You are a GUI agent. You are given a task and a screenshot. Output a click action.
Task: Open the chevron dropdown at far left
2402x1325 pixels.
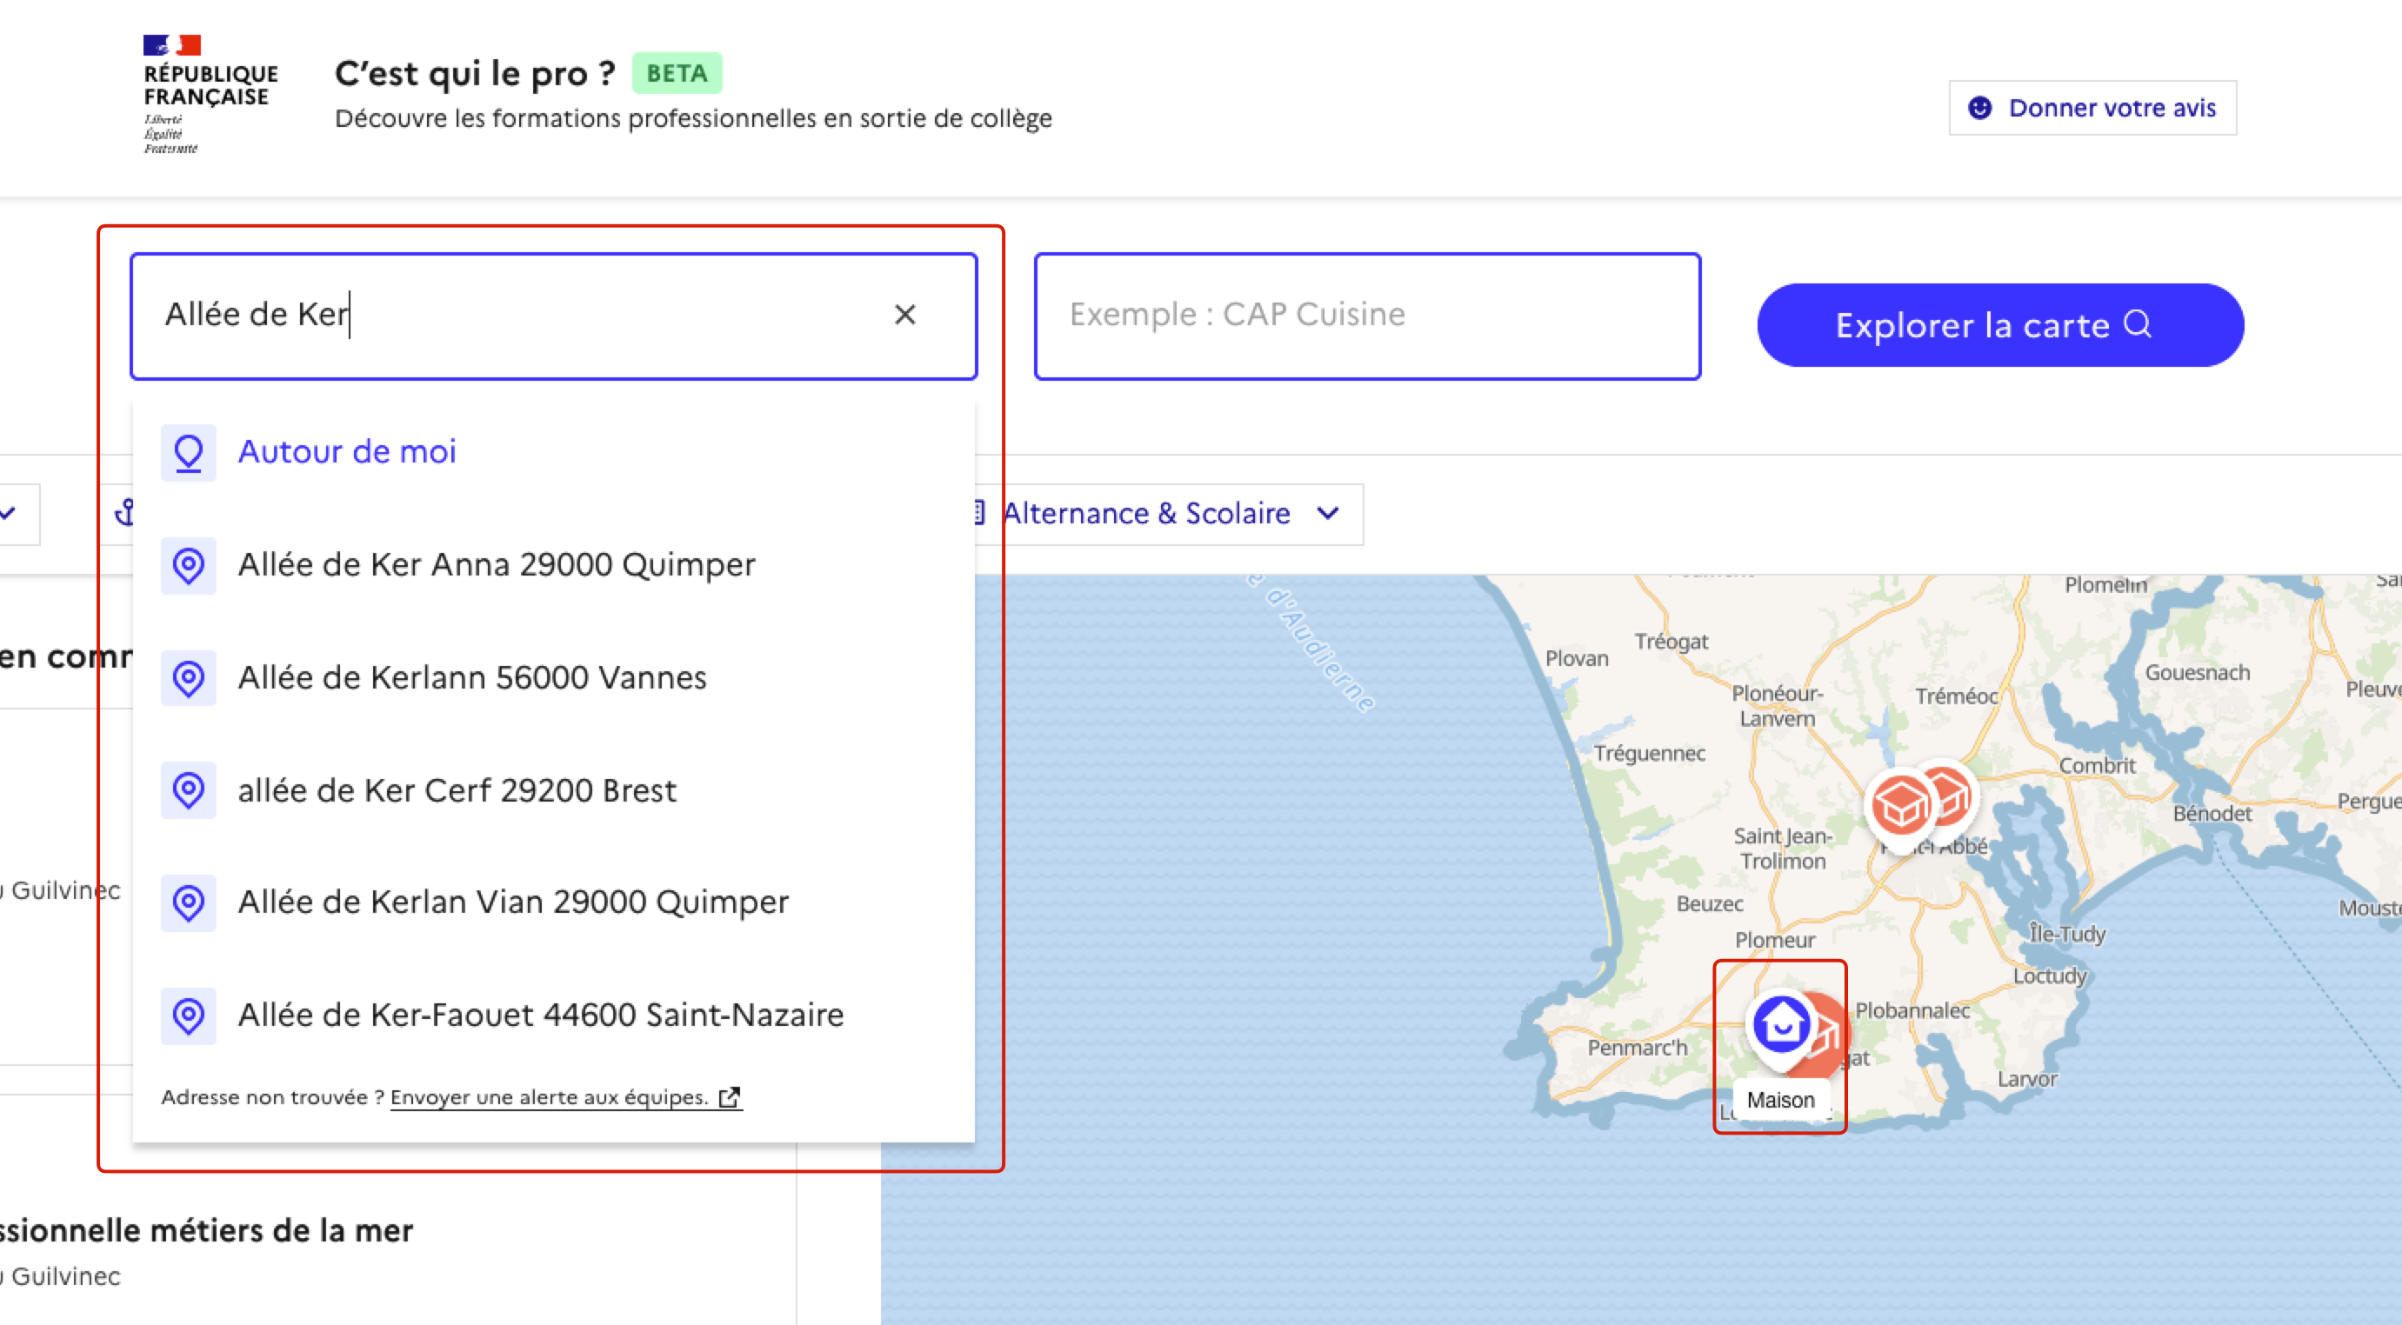point(10,514)
